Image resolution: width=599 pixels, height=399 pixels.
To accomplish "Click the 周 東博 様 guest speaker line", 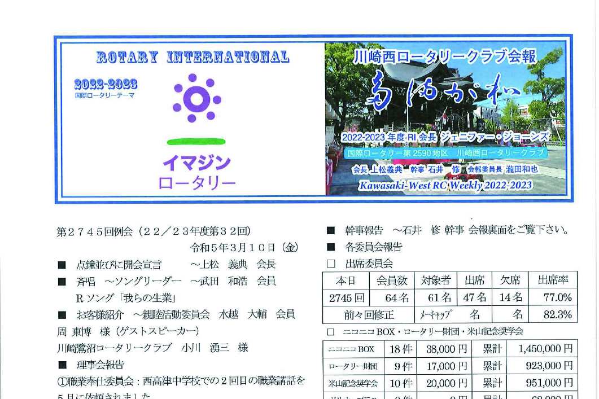I will (x=128, y=331).
